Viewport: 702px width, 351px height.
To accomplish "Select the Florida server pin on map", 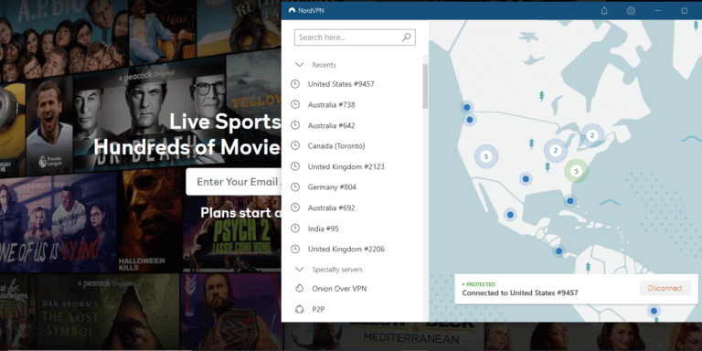I will point(570,201).
